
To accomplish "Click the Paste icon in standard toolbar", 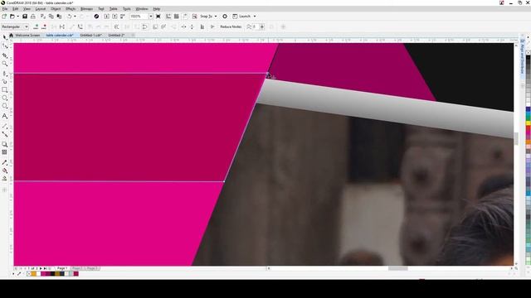I will pos(59,17).
